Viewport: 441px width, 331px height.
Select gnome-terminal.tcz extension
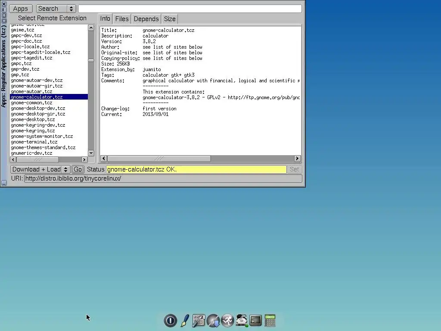(49, 142)
